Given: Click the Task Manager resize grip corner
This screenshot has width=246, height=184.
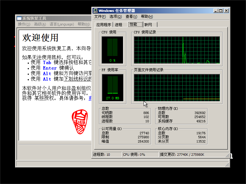Looking at the screenshot, I should tap(227, 155).
